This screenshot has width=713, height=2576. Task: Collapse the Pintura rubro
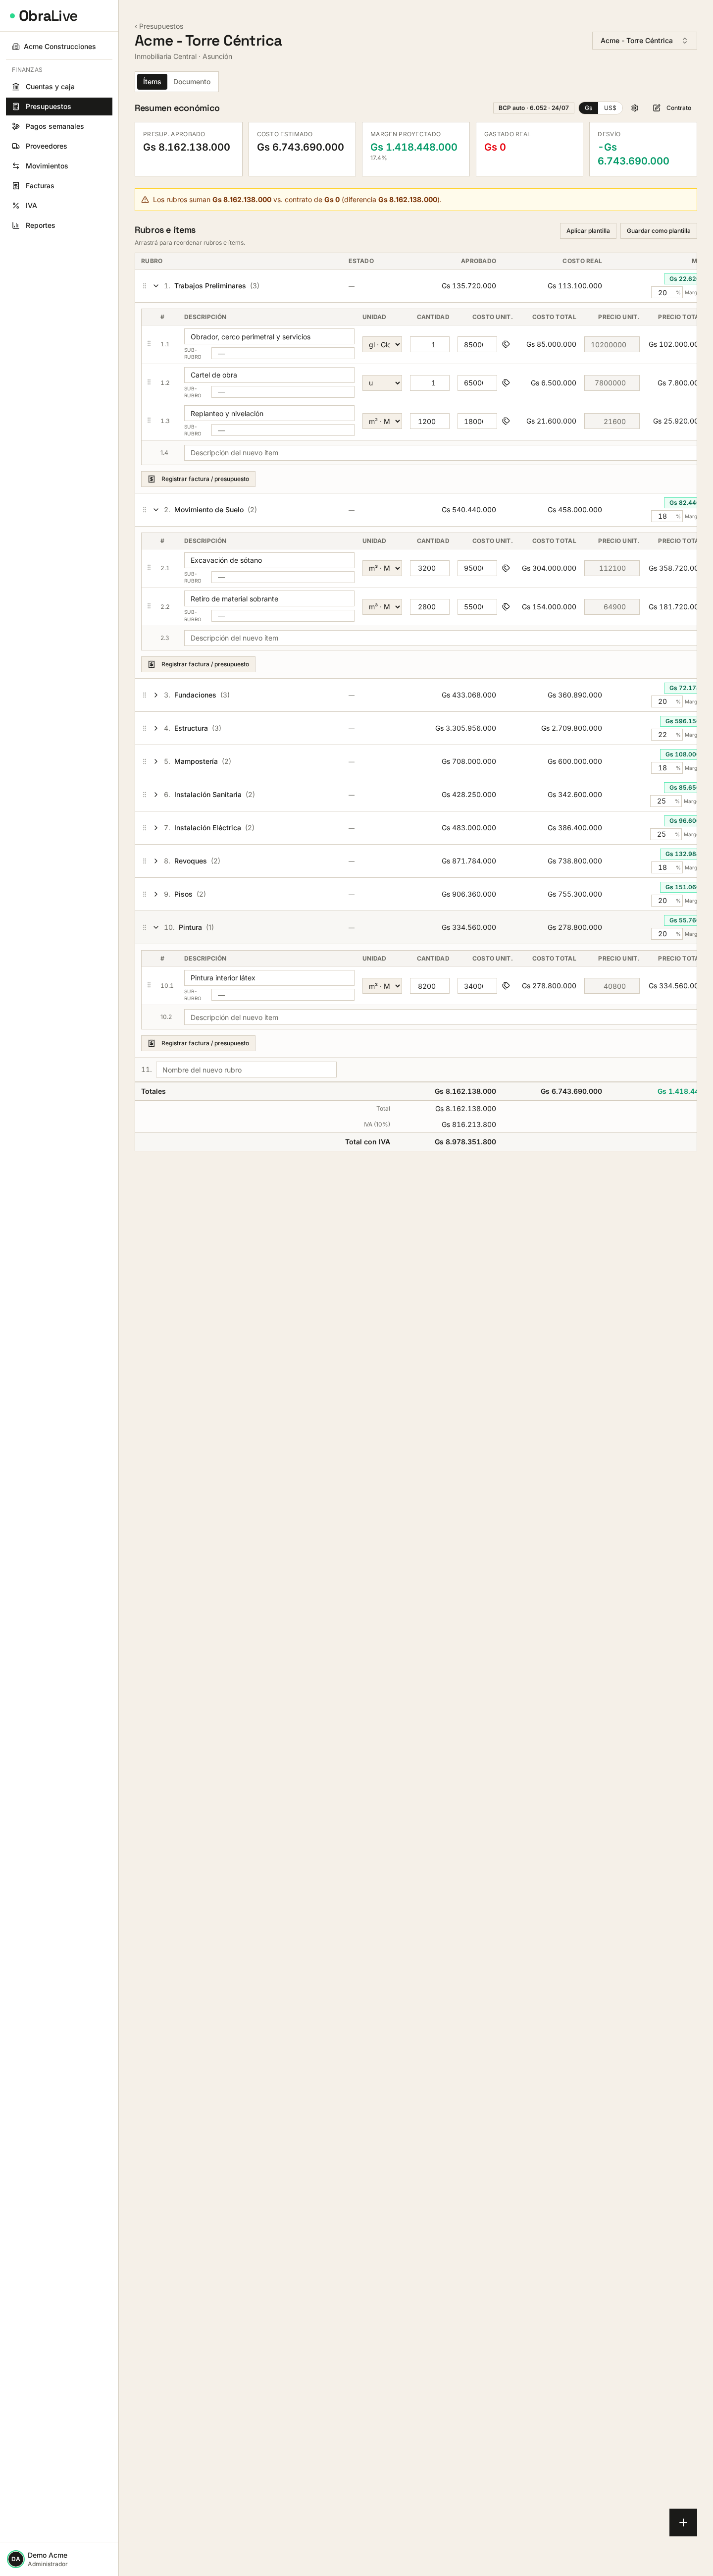pos(156,928)
